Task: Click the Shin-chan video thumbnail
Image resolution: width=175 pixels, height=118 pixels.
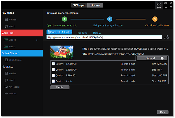Action: [62, 52]
